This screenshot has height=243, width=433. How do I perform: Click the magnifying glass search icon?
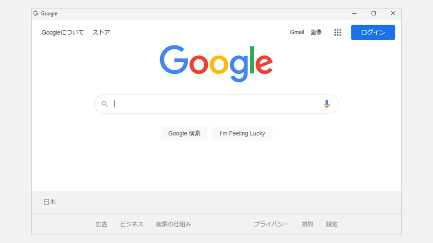pyautogui.click(x=104, y=104)
